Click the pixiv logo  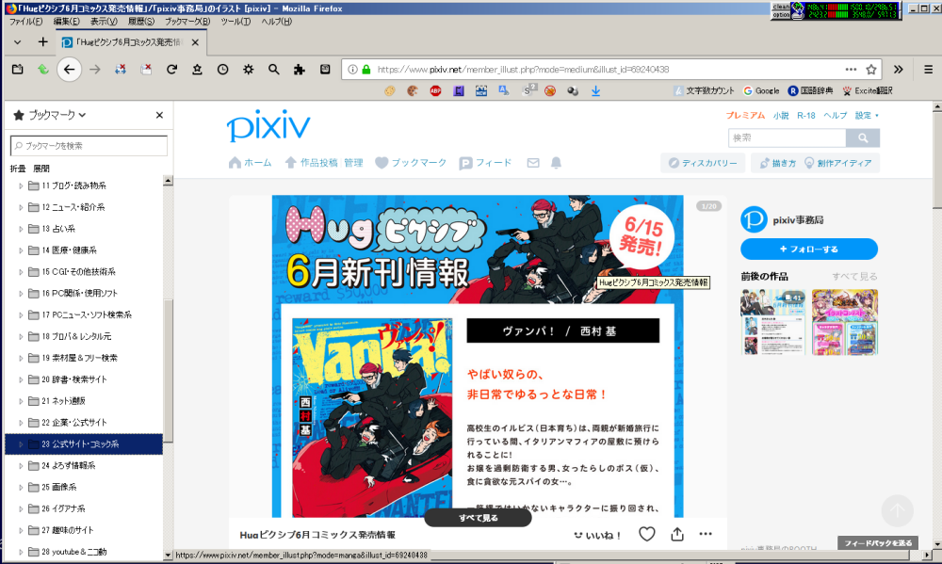268,125
